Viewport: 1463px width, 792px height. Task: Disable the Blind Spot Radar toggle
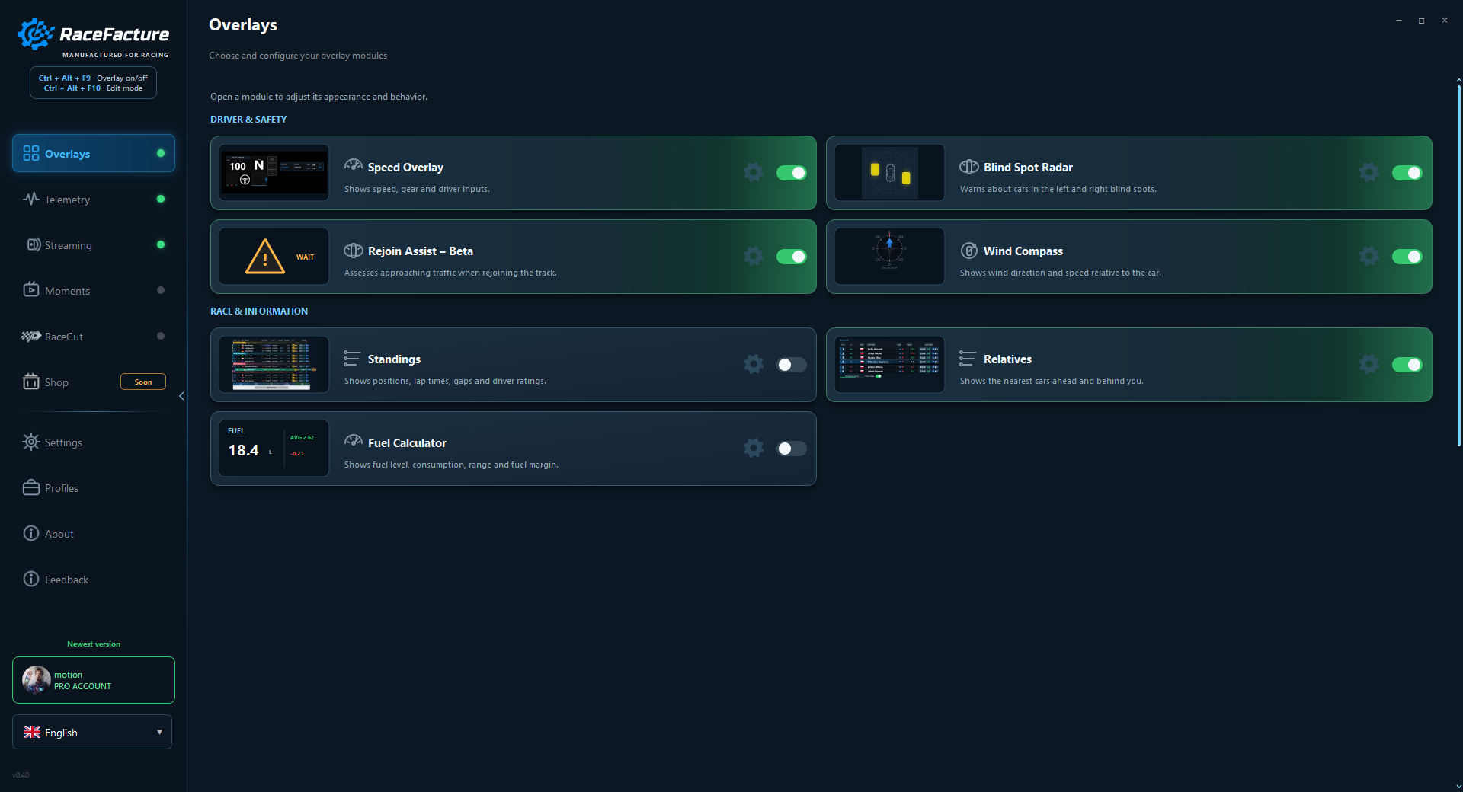[1407, 173]
